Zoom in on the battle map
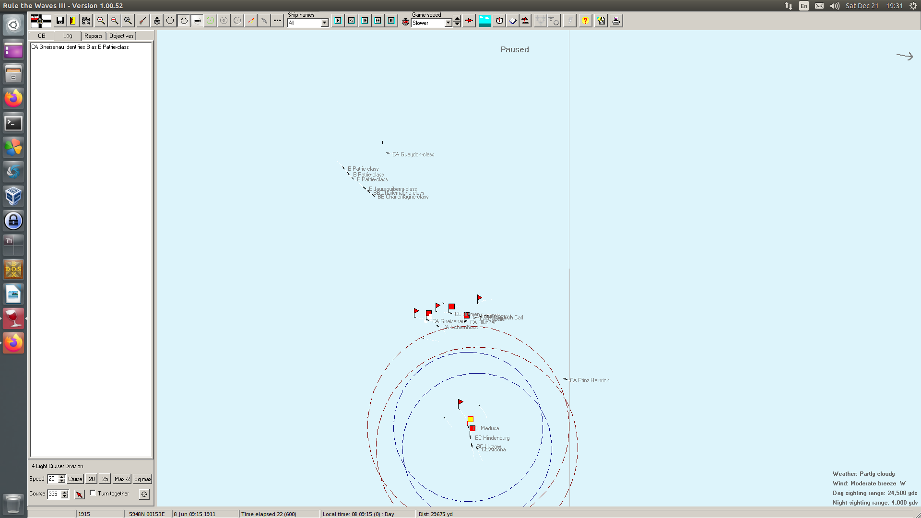The image size is (921, 518). [101, 21]
